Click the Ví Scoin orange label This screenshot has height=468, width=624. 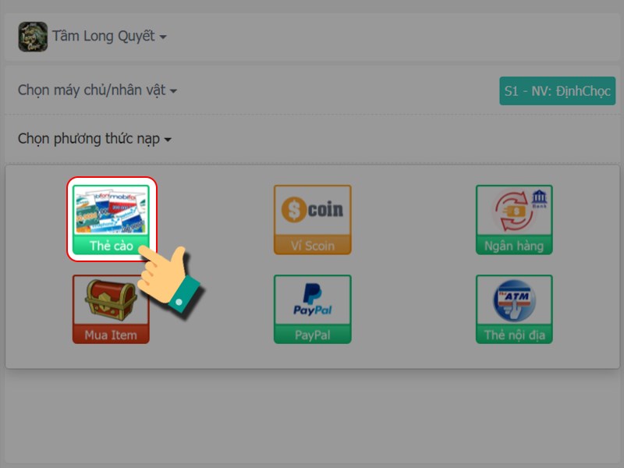tap(313, 246)
